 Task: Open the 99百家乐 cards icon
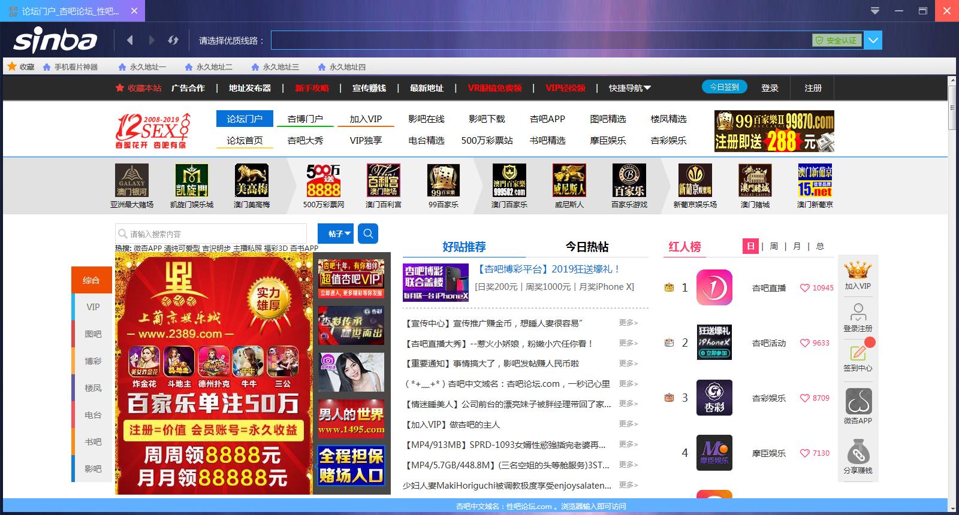pyautogui.click(x=444, y=180)
